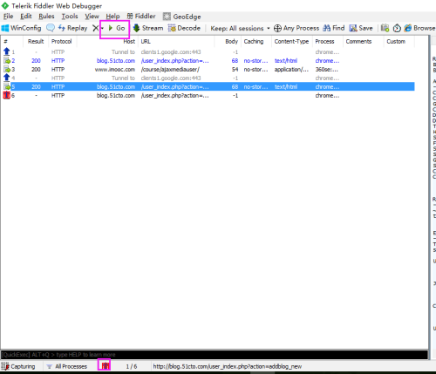Click the response icon of session 2
Image resolution: width=436 pixels, height=374 pixels.
[6, 60]
